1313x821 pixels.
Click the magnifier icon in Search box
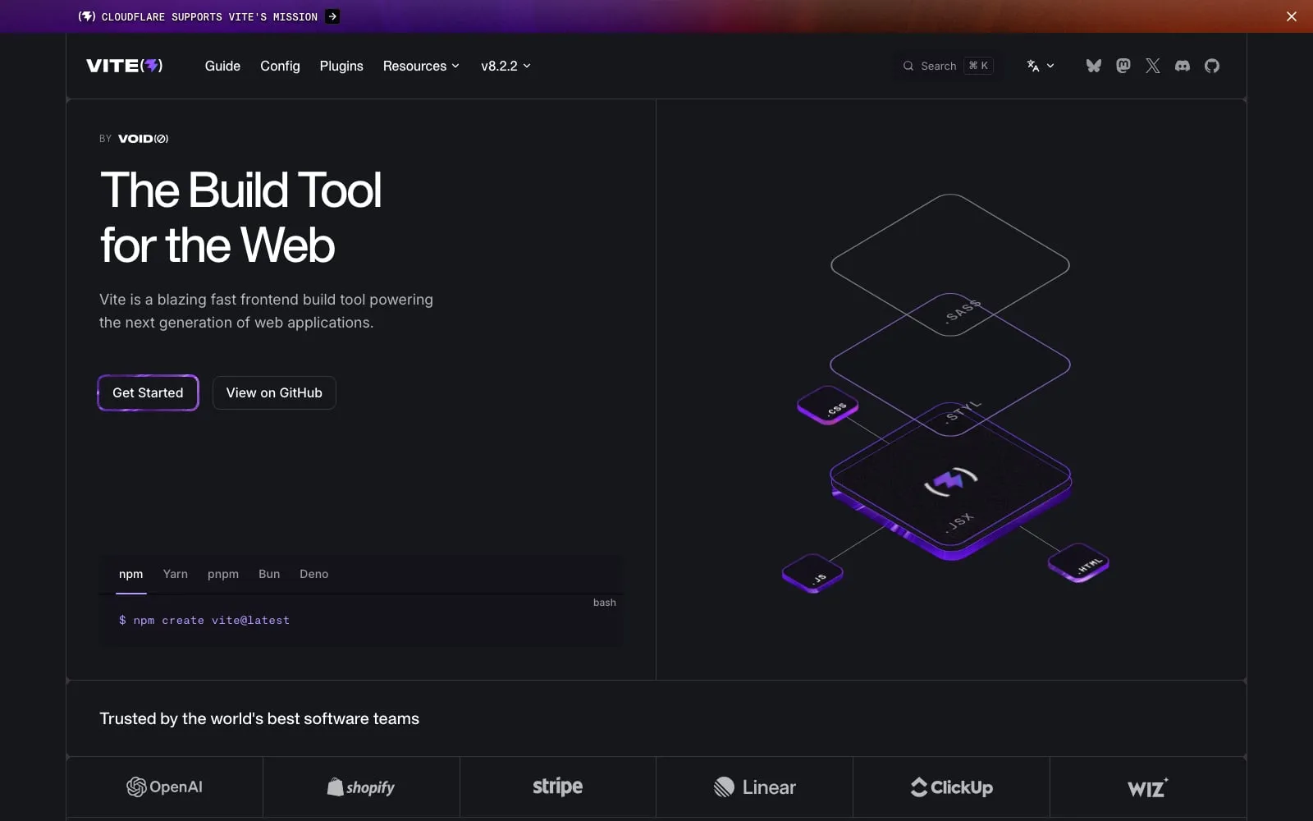(908, 66)
